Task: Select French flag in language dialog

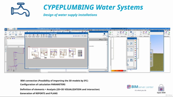Action: (135, 47)
